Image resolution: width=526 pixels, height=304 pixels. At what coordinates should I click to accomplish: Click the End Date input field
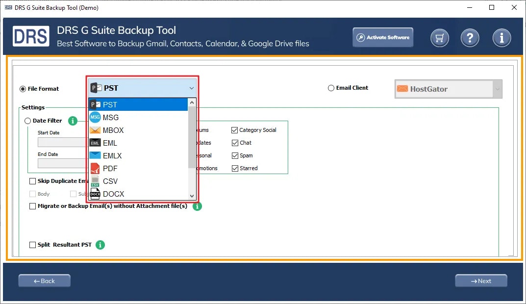pos(63,163)
